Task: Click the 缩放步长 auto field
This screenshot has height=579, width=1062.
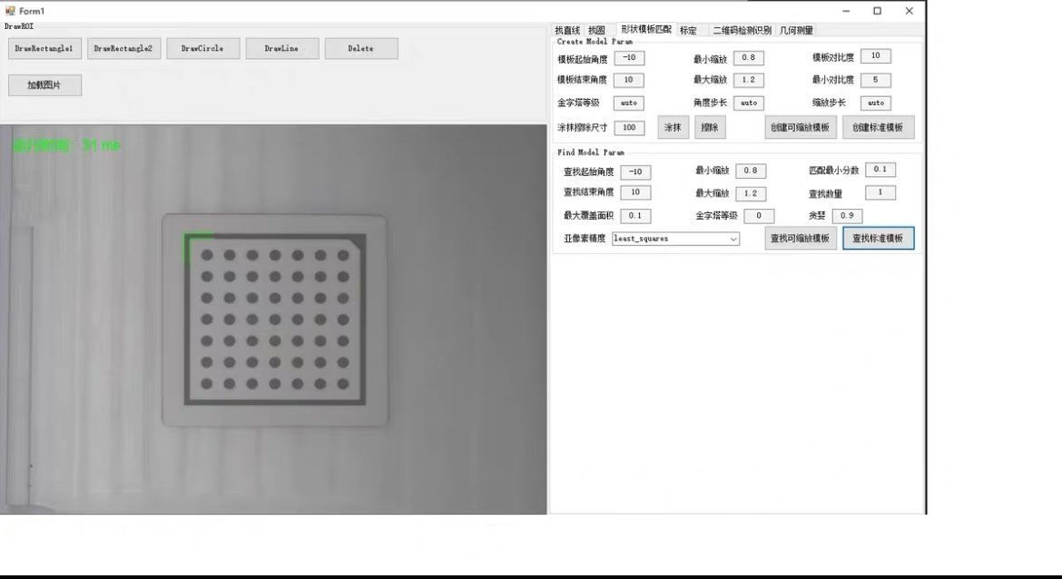Action: [876, 103]
